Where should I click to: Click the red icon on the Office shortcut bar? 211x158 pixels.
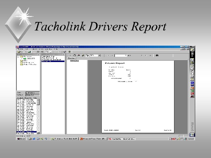point(192,94)
